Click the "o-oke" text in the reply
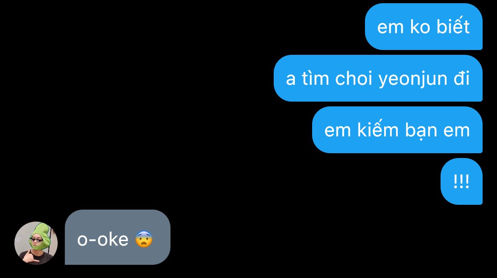This screenshot has width=497, height=278. (x=103, y=240)
